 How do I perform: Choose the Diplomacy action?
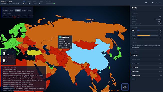click(146, 55)
